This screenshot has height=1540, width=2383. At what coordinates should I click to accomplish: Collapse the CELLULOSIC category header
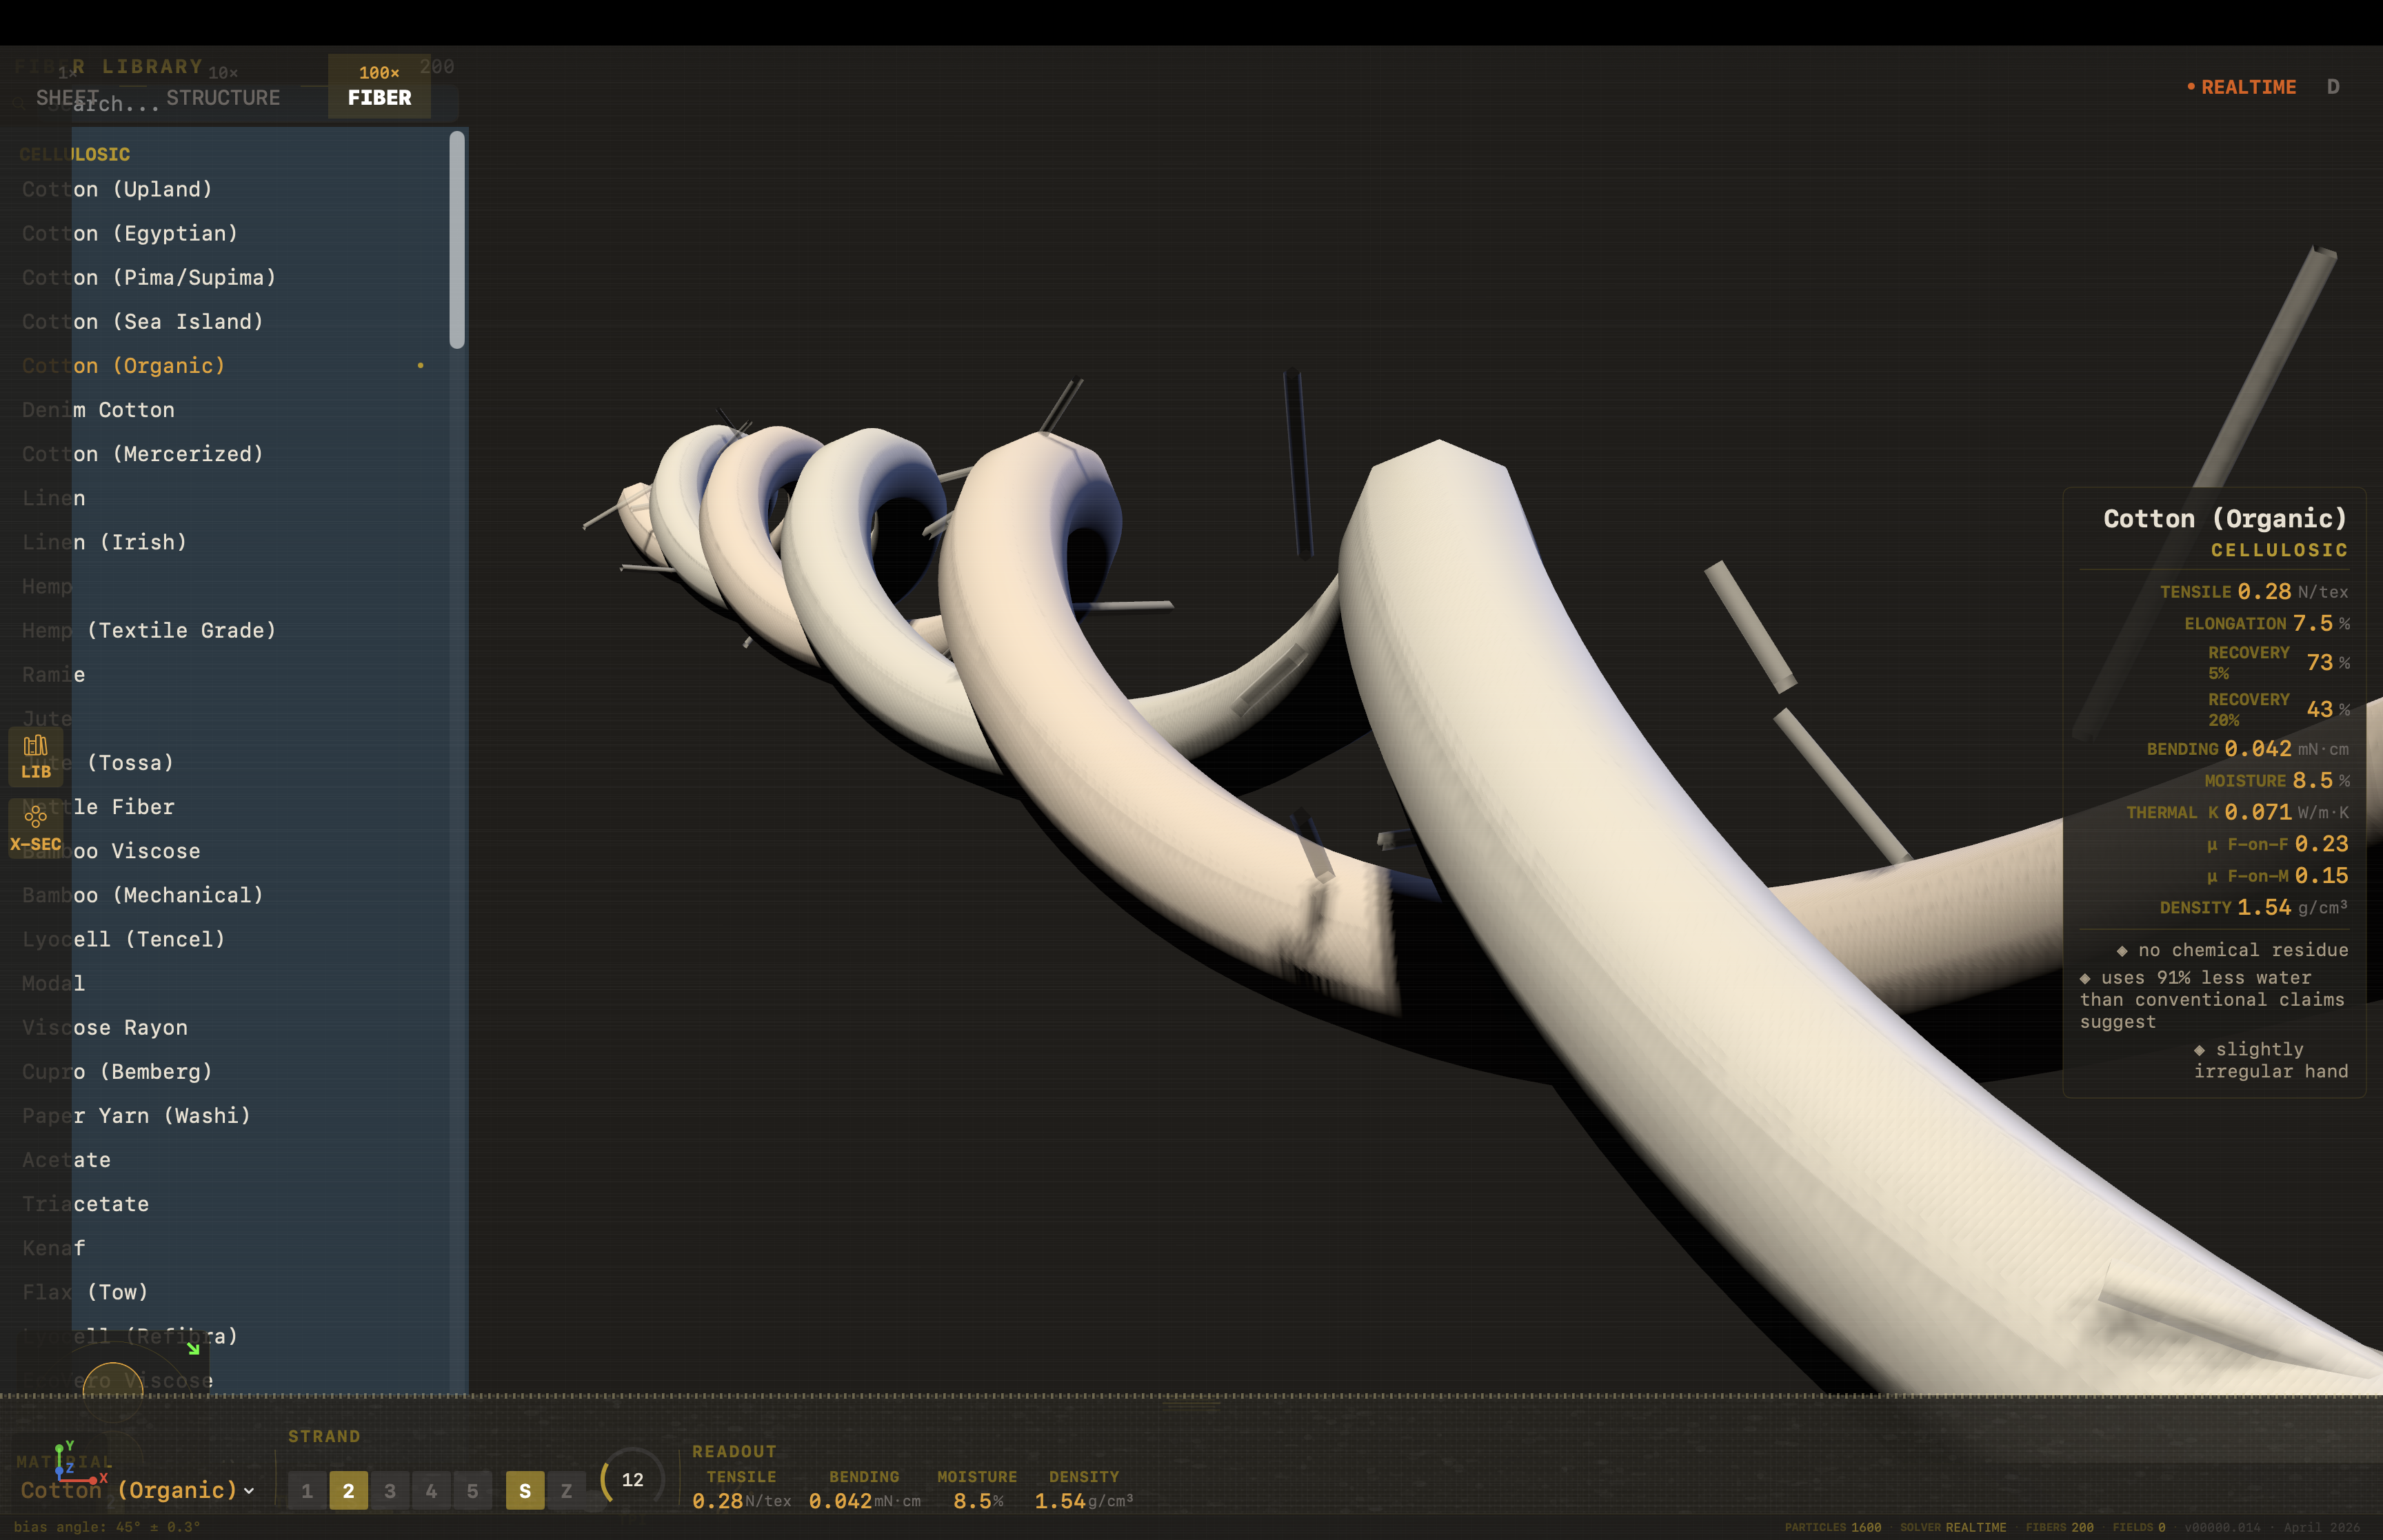click(x=74, y=154)
